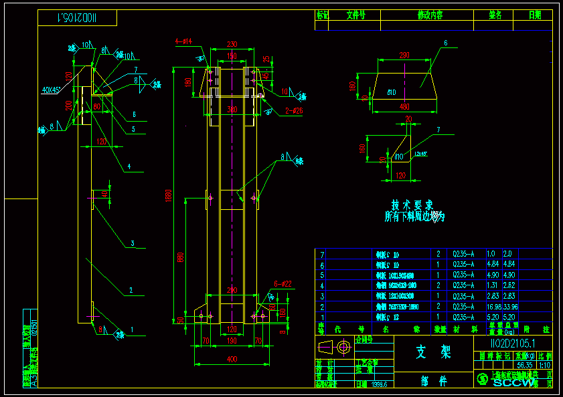Screen dimensions: 563x397
Task: Select the 6-ø22 hole callout
Action: (283, 284)
